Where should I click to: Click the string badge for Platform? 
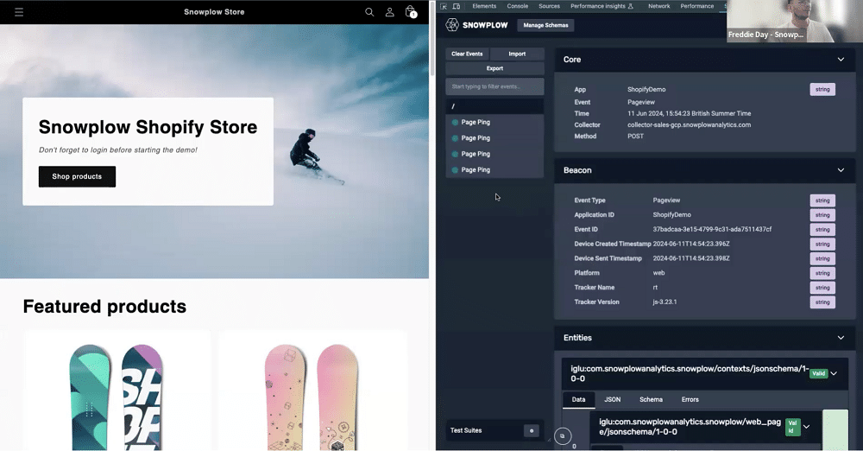point(822,273)
